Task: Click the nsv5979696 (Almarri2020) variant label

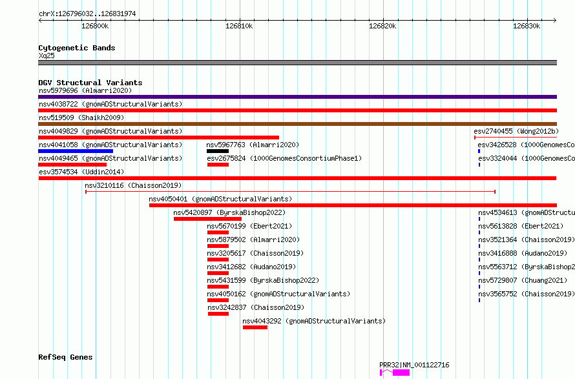Action: pos(85,90)
